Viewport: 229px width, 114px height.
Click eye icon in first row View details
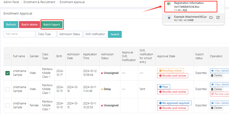tap(213, 71)
